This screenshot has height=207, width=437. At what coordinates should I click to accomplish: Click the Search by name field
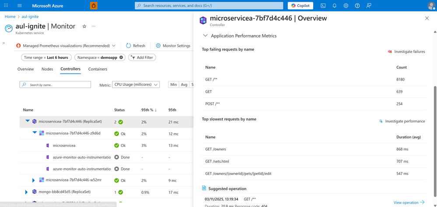(x=55, y=84)
